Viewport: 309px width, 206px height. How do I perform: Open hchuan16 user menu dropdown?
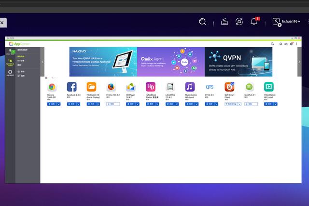click(291, 21)
